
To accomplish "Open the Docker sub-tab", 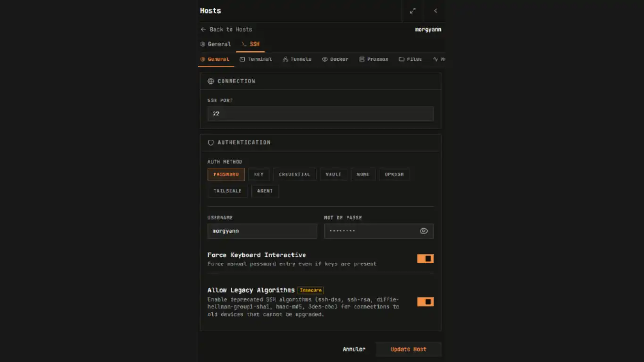I will [335, 59].
